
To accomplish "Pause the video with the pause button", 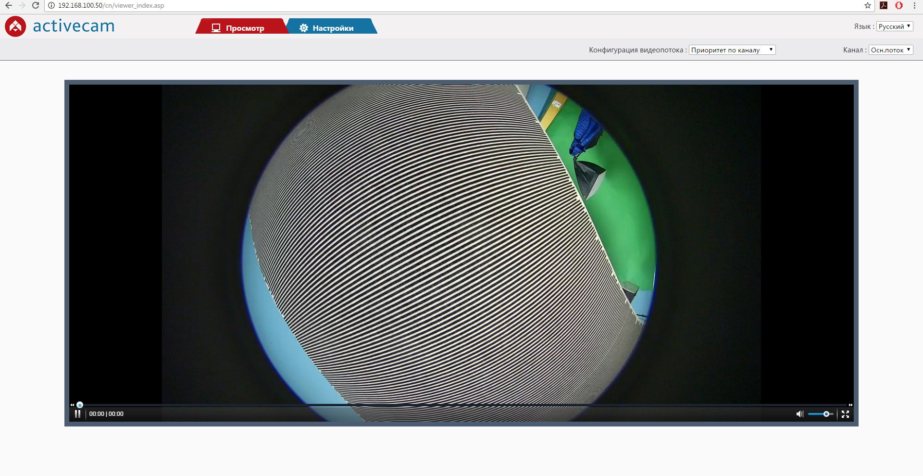I will 77,414.
